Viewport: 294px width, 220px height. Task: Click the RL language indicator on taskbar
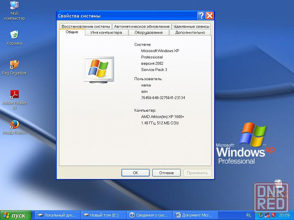249,215
